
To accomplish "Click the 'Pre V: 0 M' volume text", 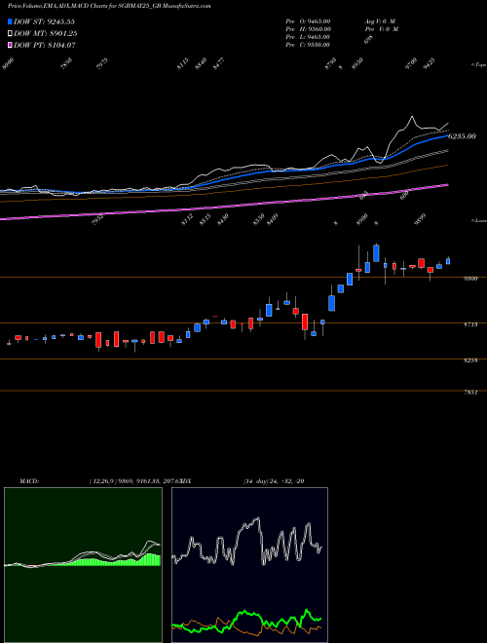I will pos(381,29).
